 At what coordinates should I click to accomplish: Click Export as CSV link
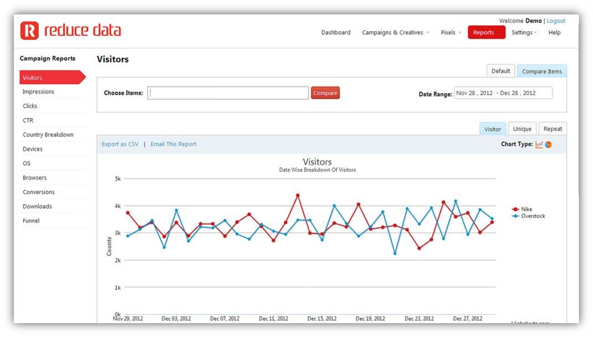(x=120, y=144)
